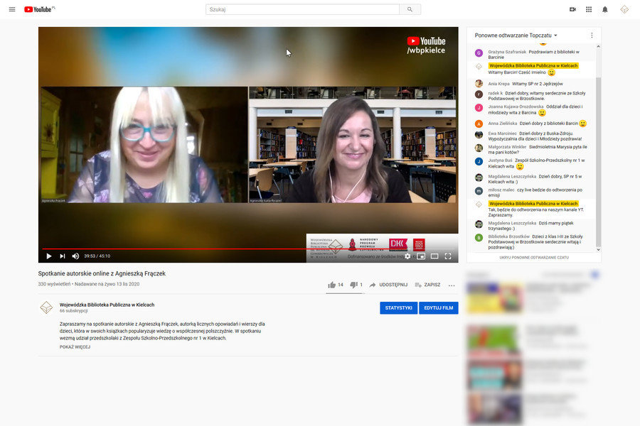Click the 'Udostępnij' share option
Screen dimensions: 640x426
point(388,285)
